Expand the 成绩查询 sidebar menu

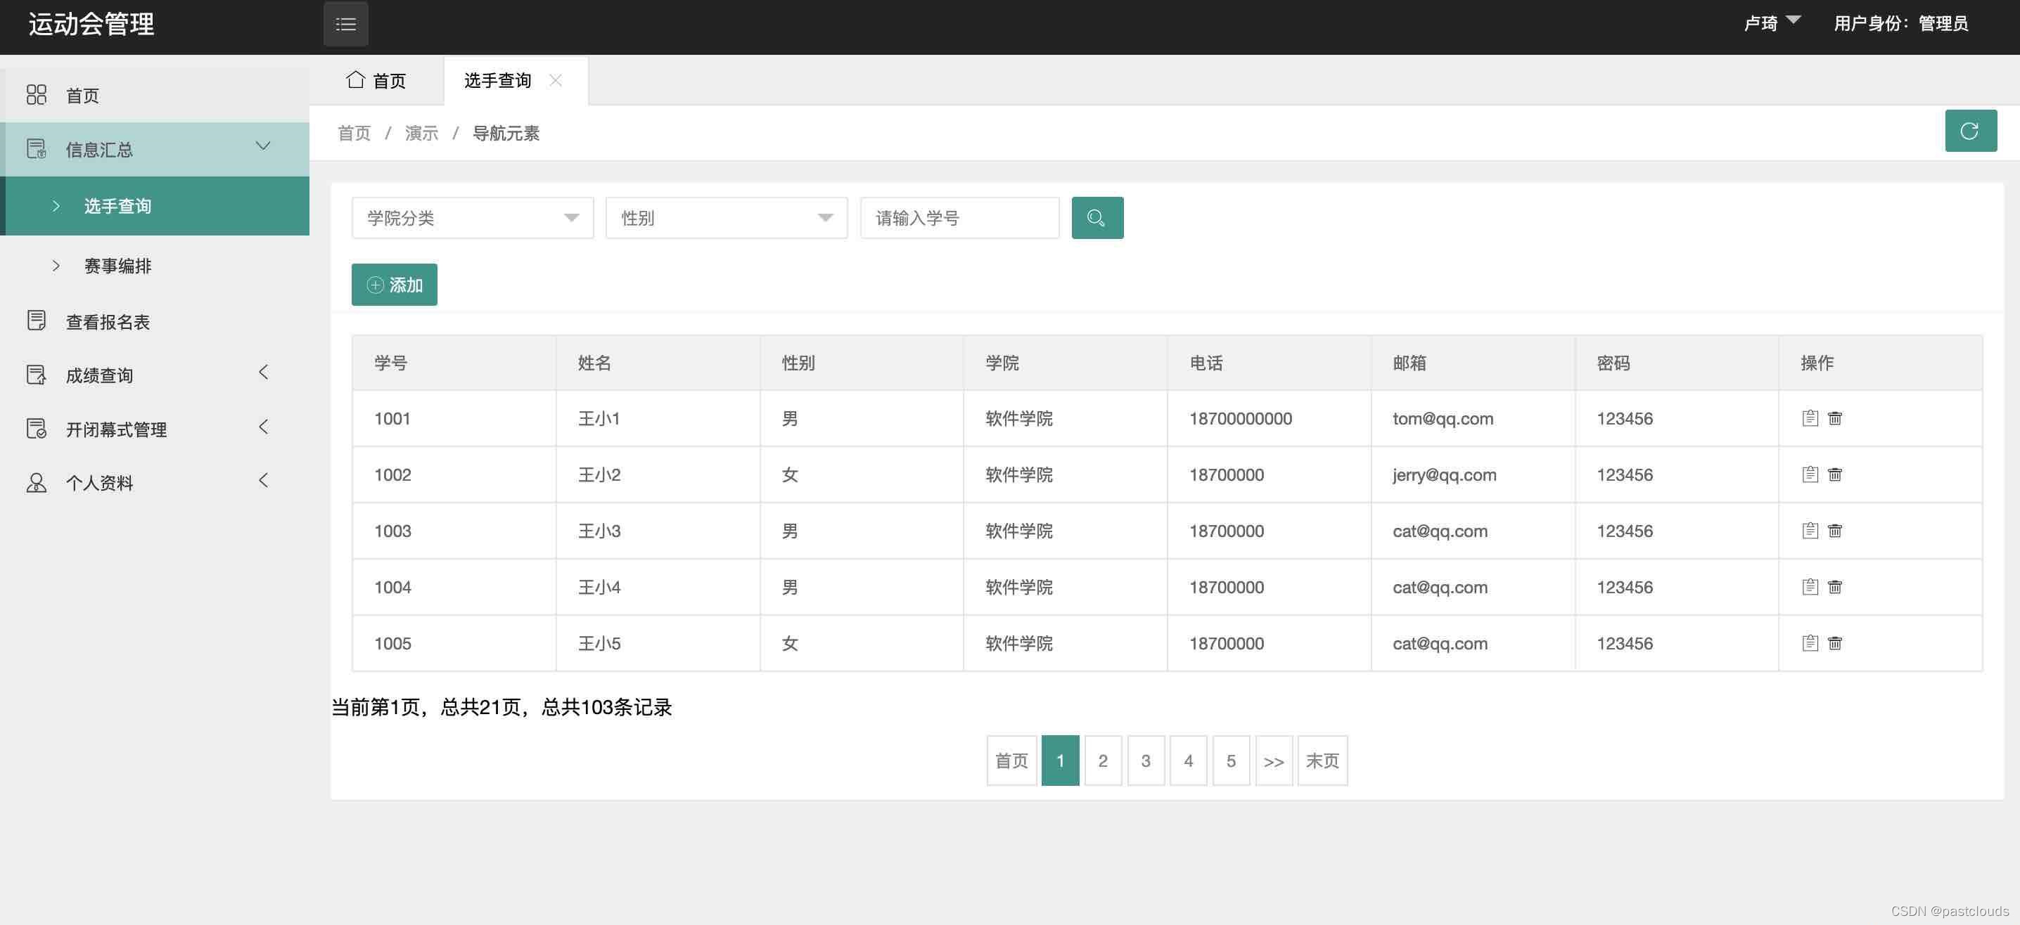149,375
